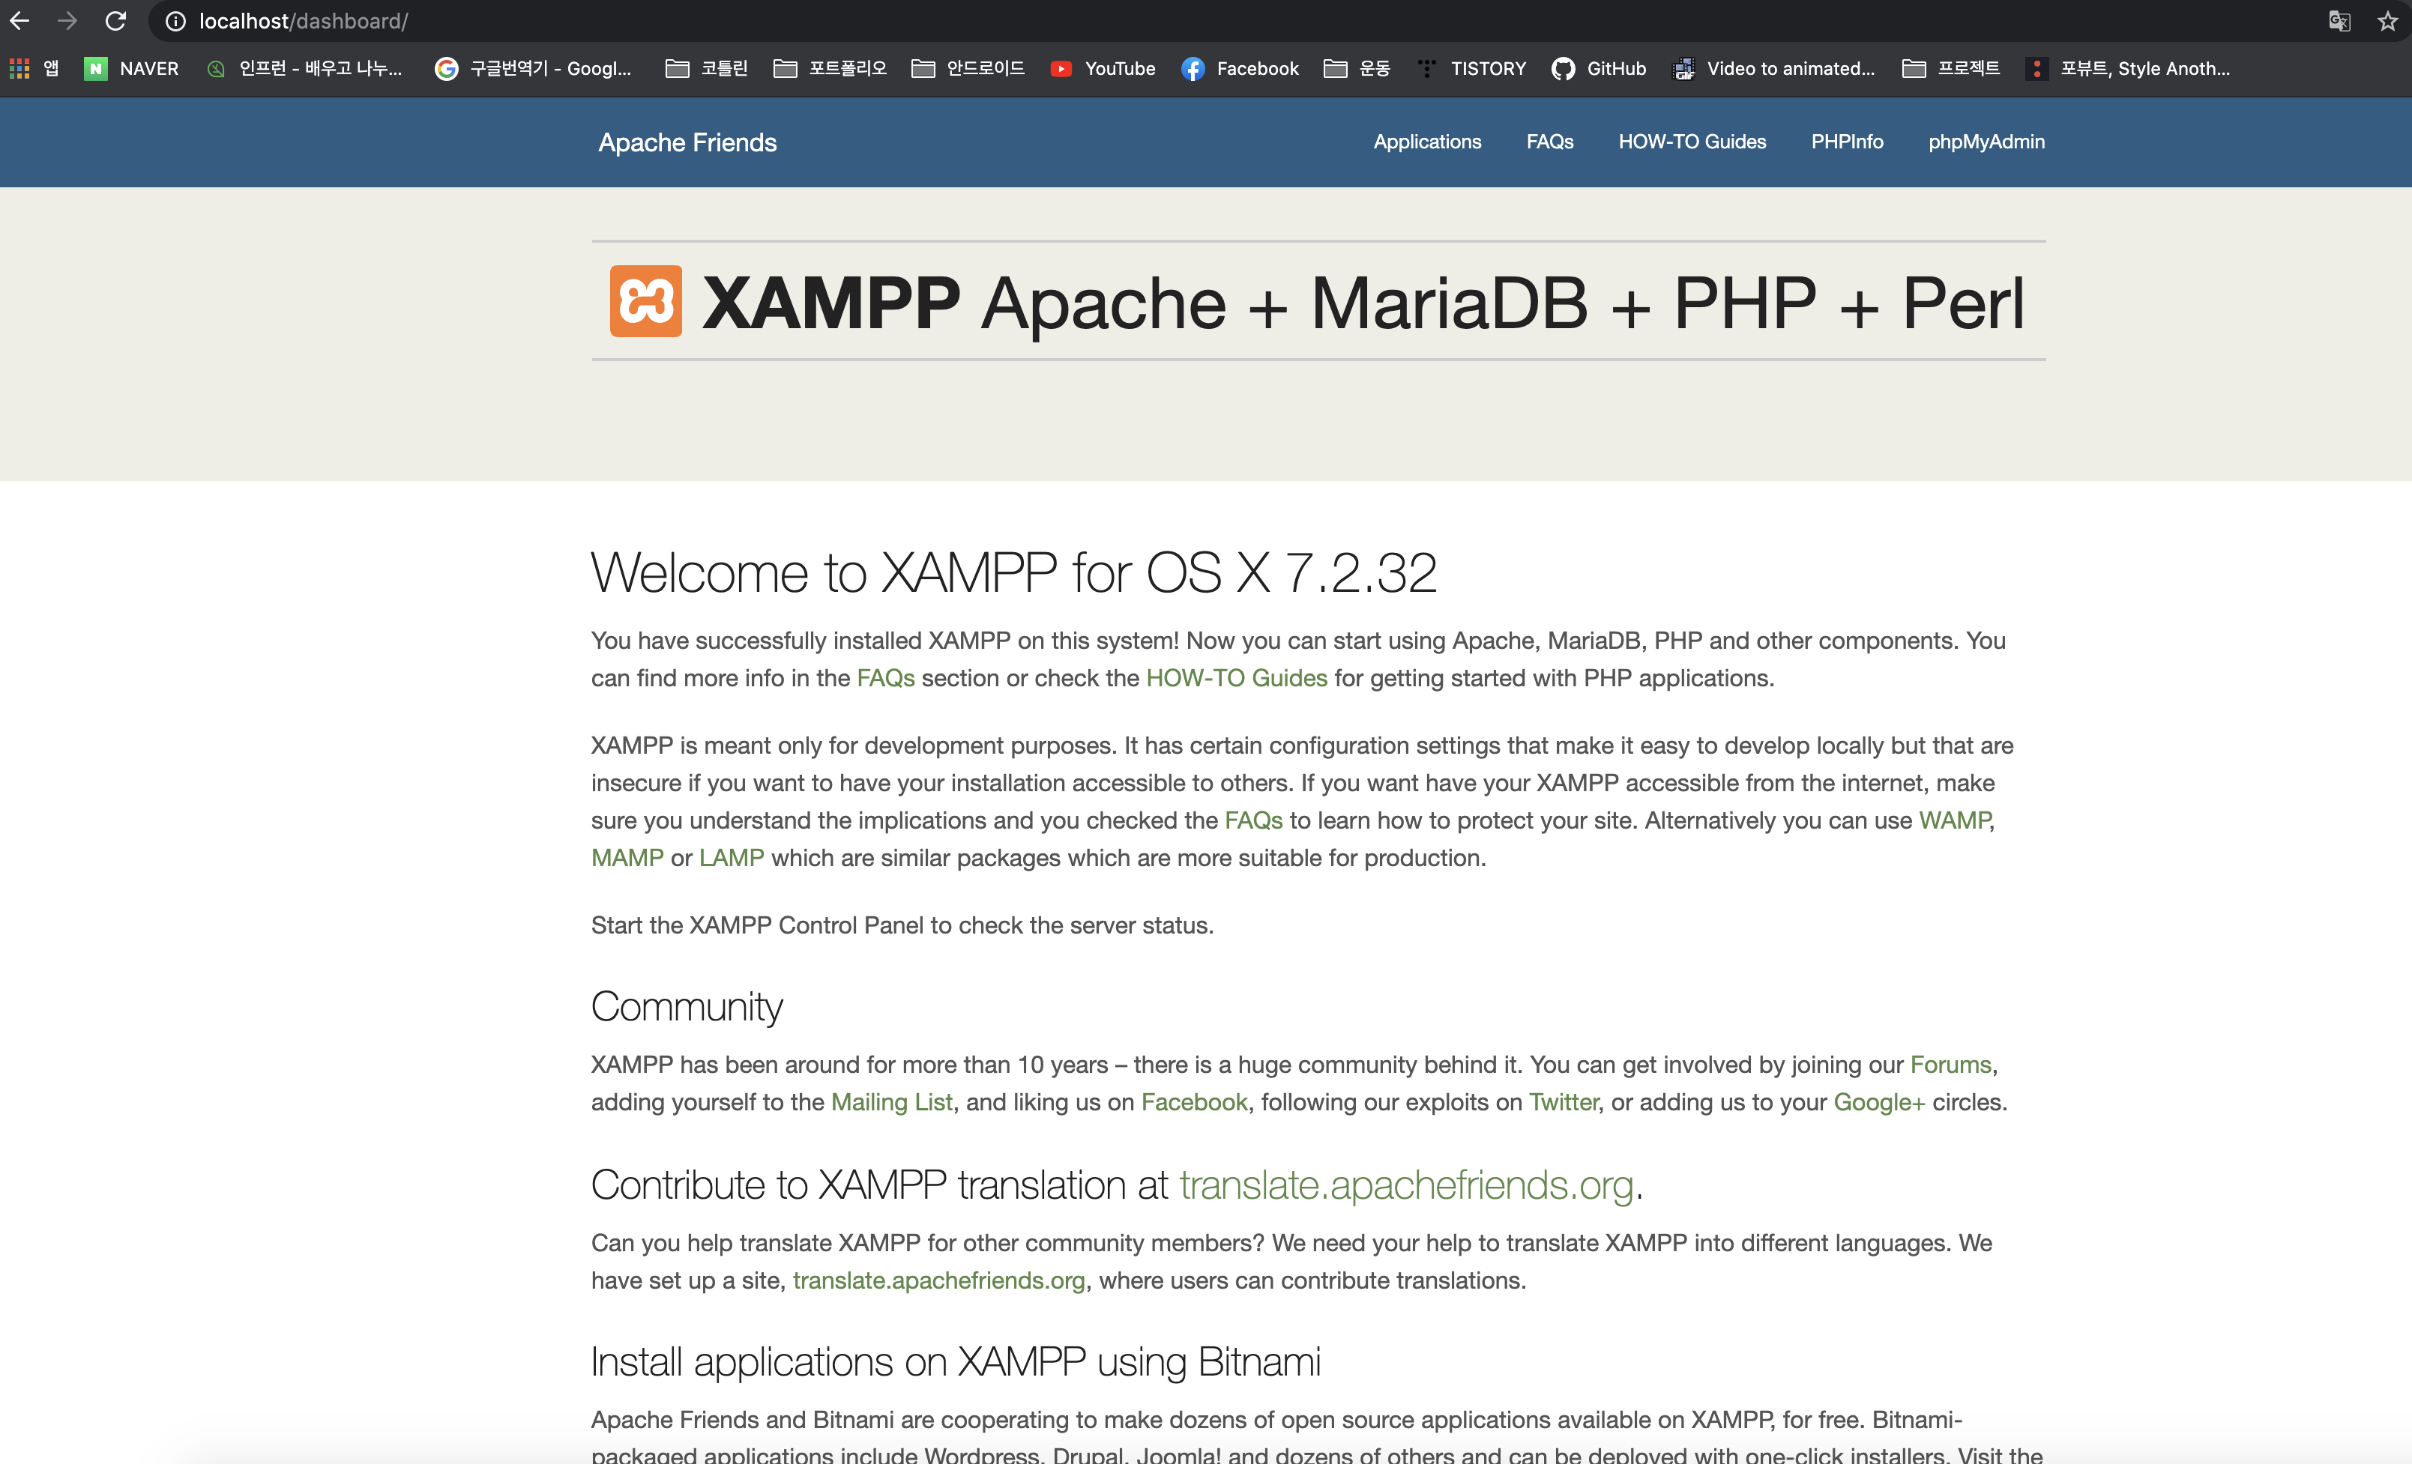The width and height of the screenshot is (2412, 1464).
Task: Open the TISTORY bookmark
Action: coord(1471,68)
